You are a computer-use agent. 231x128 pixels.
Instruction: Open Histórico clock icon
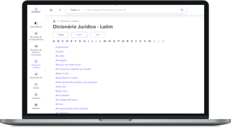coord(36,94)
